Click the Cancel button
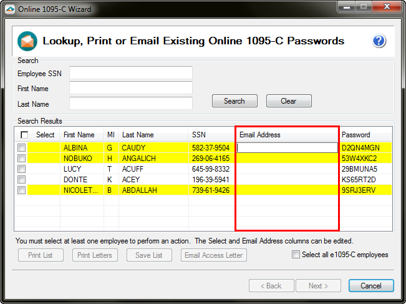This screenshot has height=304, width=406. (x=371, y=286)
